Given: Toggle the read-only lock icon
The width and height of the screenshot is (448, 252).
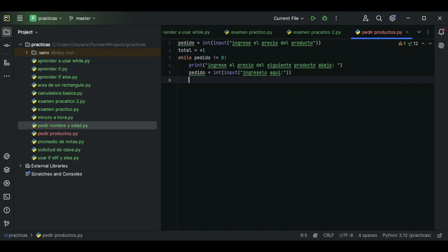Looking at the screenshot, I should click(440, 236).
